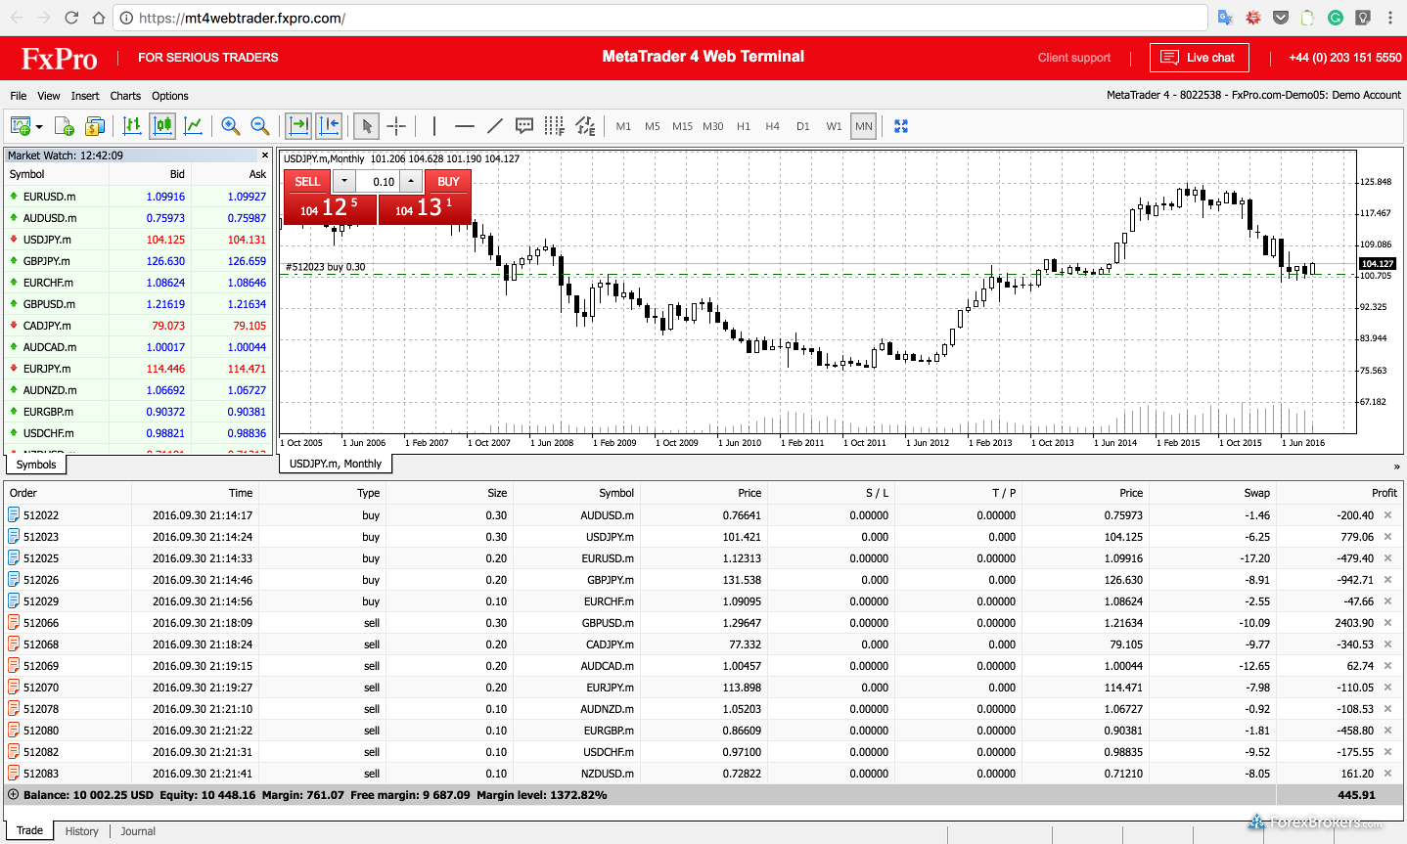Select the vertical line drawing tool
1407x844 pixels.
point(433,126)
